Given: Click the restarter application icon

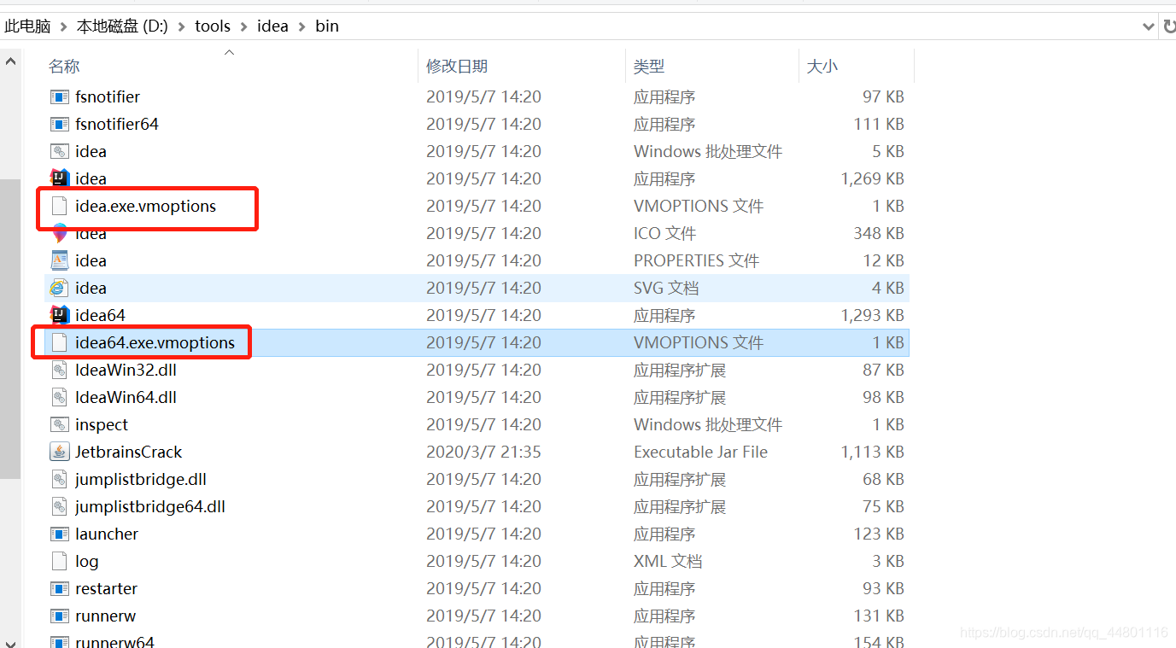Looking at the screenshot, I should [59, 588].
